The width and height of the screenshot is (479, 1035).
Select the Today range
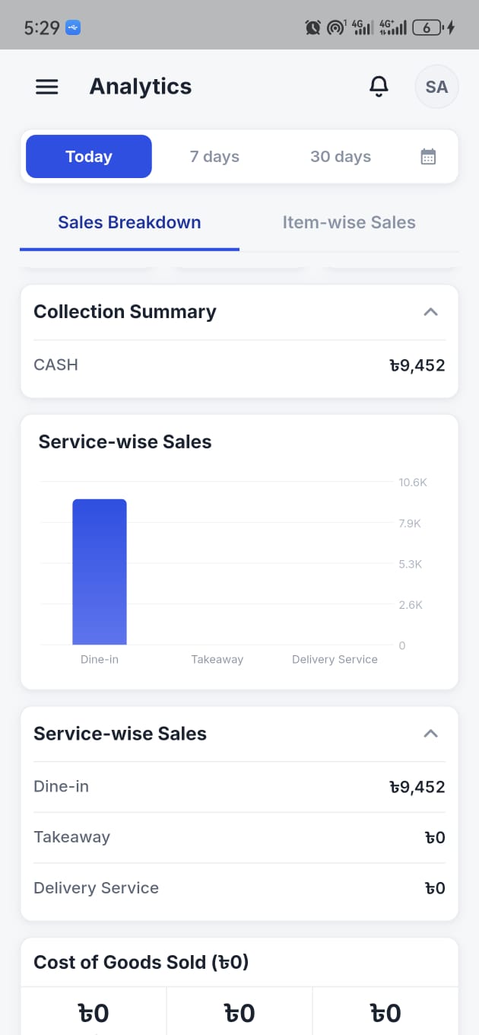(x=89, y=157)
